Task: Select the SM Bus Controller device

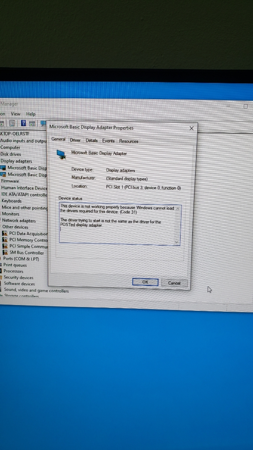Action: click(27, 253)
